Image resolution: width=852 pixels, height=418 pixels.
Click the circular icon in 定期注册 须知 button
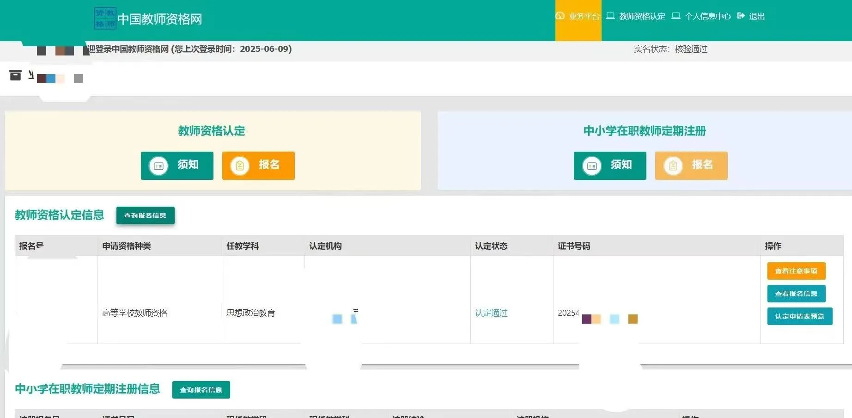[591, 166]
